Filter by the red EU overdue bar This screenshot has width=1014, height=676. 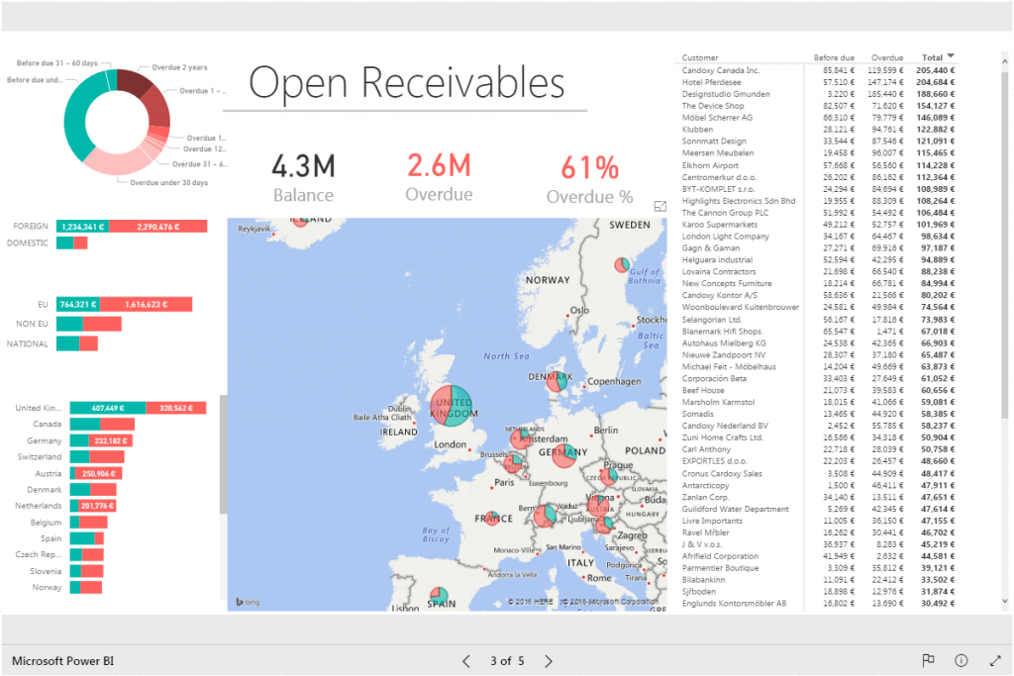click(146, 305)
